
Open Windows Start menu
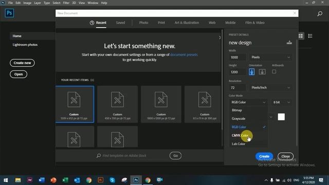(6, 180)
